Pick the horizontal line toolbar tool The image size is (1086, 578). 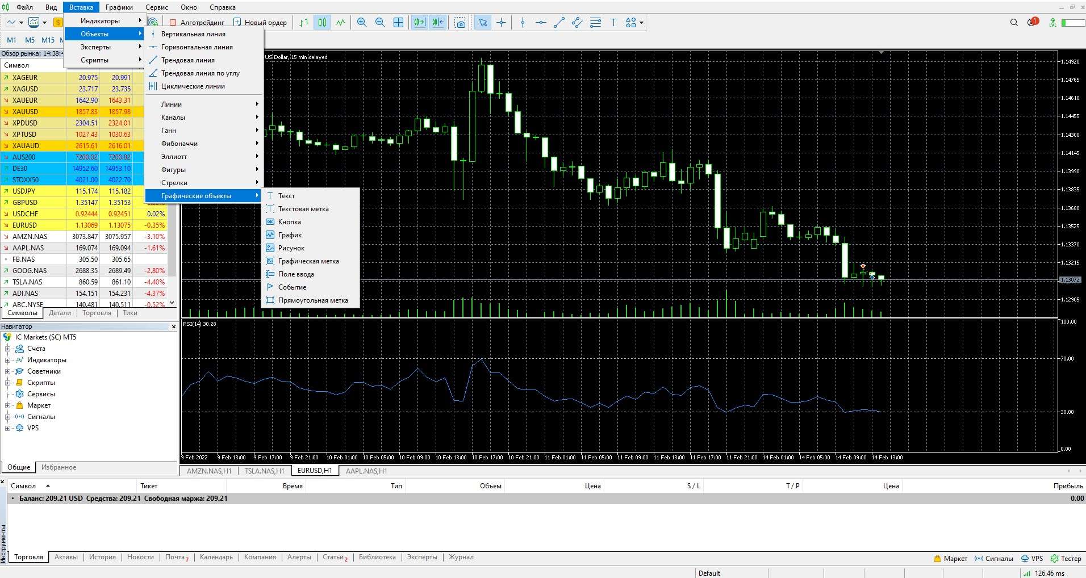tap(541, 23)
